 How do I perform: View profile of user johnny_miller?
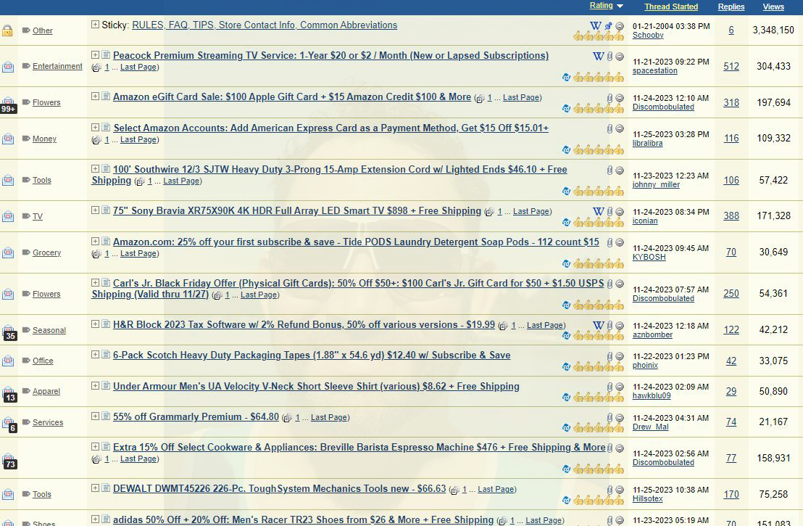[656, 184]
